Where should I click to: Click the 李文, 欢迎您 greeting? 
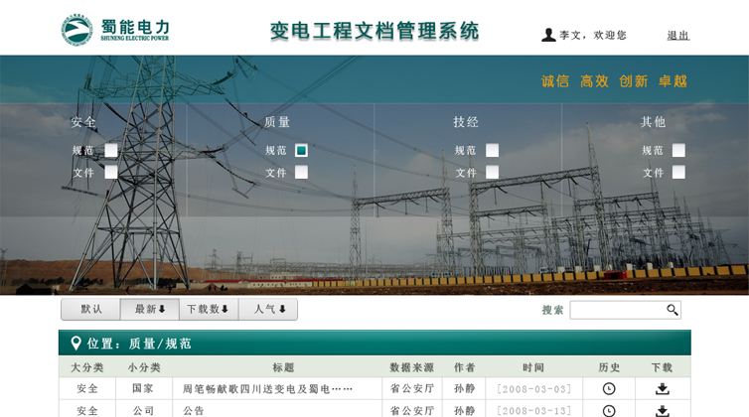tap(593, 36)
